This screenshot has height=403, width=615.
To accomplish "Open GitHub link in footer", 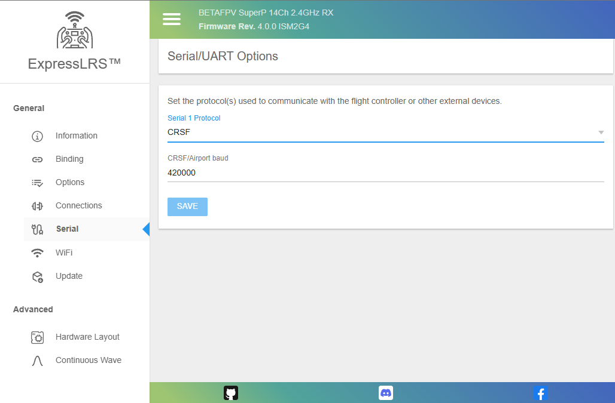I will [x=231, y=393].
